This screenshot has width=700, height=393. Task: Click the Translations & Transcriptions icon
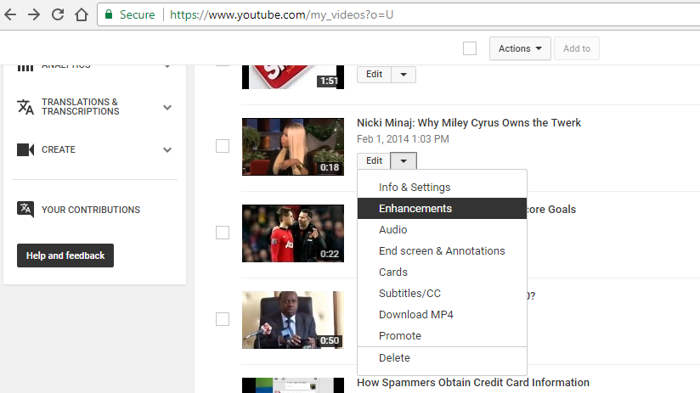25,107
